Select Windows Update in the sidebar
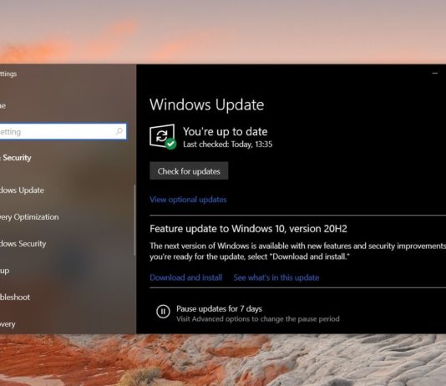446x386 pixels. [22, 190]
